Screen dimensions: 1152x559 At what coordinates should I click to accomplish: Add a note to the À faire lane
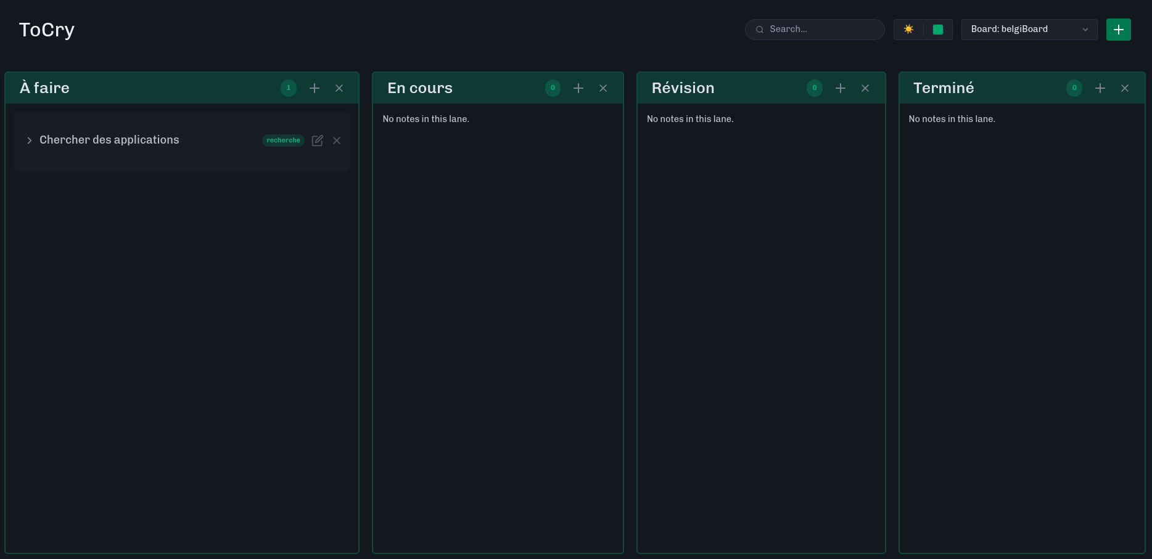315,88
